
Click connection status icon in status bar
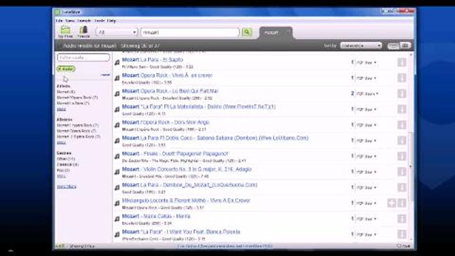coord(60,246)
